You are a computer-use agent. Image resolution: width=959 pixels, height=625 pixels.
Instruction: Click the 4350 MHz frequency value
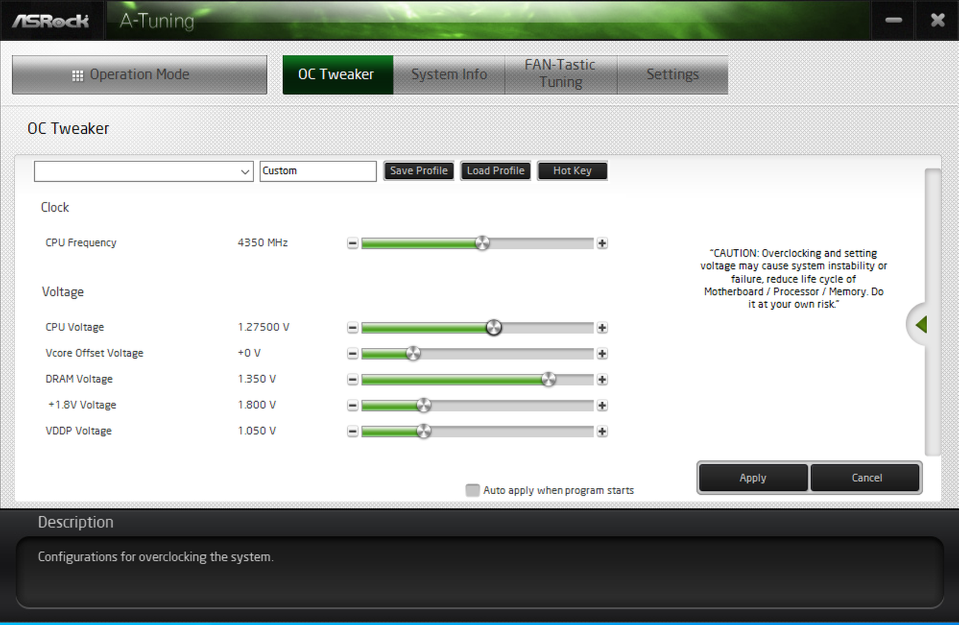coord(263,242)
